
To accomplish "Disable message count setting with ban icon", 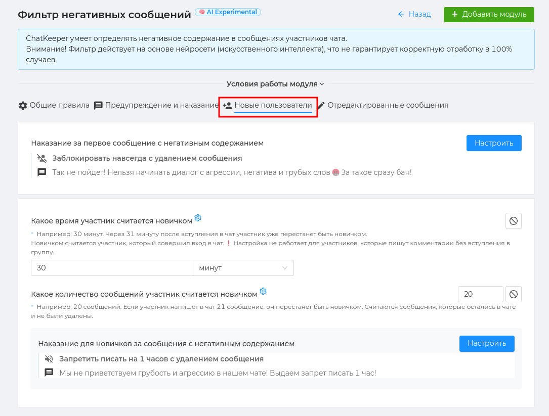I will 513,294.
